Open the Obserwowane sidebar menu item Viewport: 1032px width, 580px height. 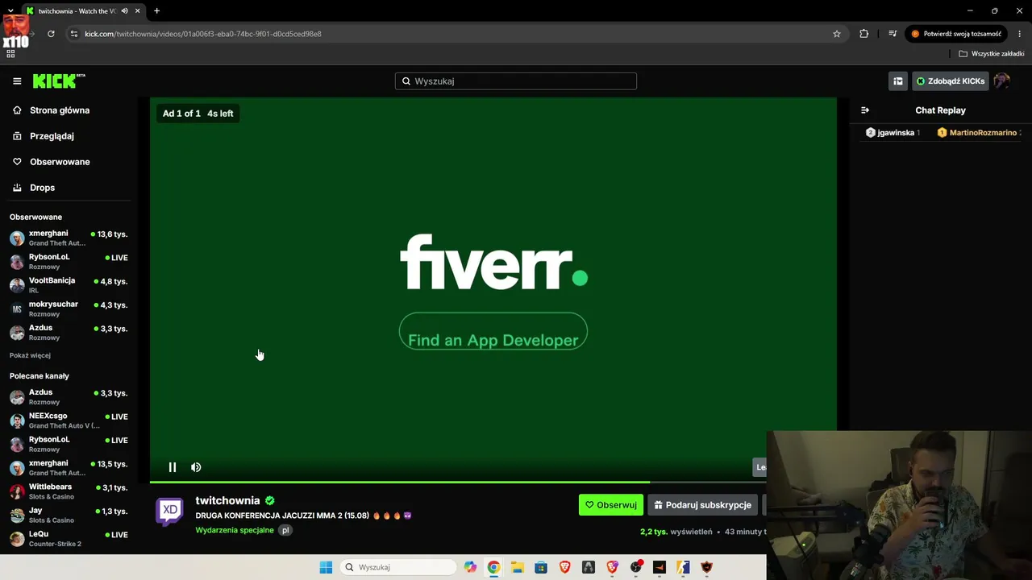[60, 162]
